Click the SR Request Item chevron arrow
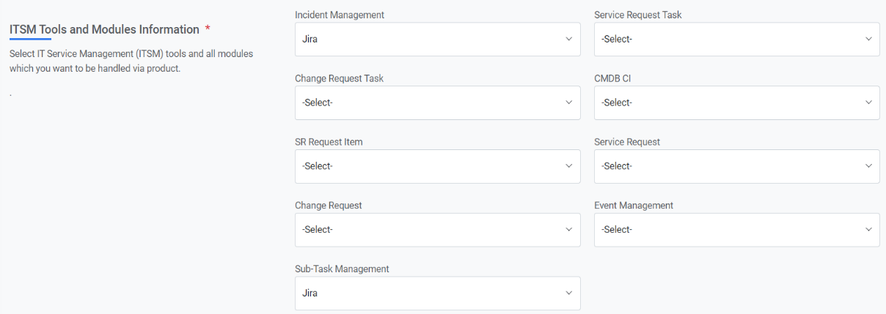 point(568,166)
